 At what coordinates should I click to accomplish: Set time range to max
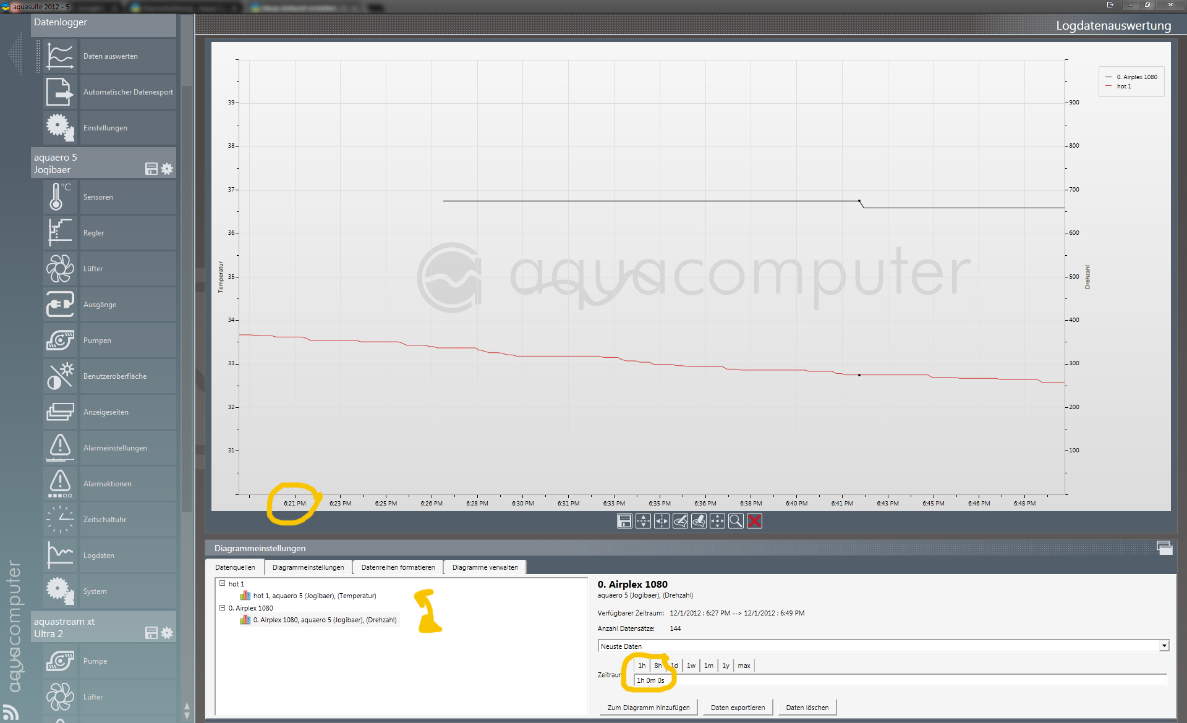point(744,666)
